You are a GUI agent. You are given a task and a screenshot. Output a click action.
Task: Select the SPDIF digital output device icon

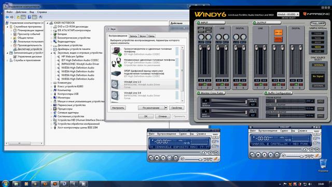(116, 74)
